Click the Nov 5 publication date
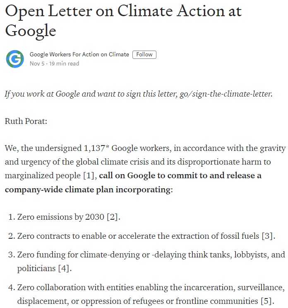The width and height of the screenshot is (288, 308). click(36, 64)
